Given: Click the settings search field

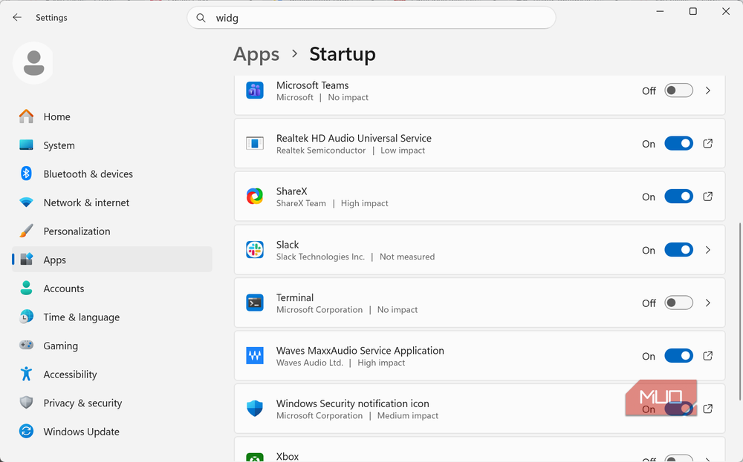Looking at the screenshot, I should click(x=371, y=18).
